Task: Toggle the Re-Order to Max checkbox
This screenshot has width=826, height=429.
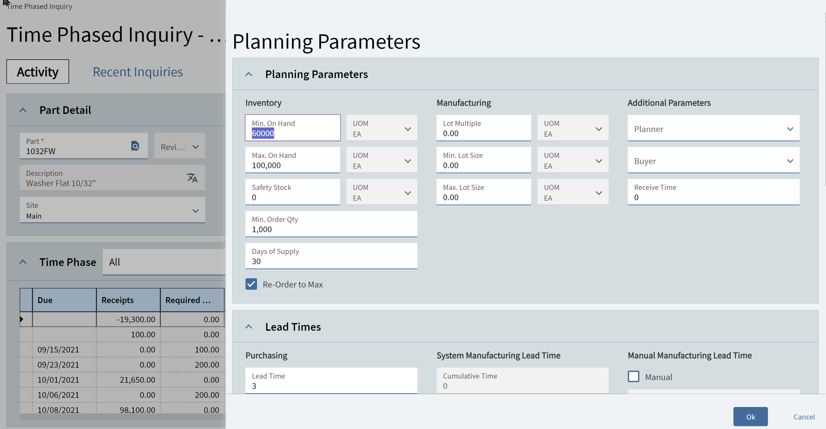Action: [251, 284]
